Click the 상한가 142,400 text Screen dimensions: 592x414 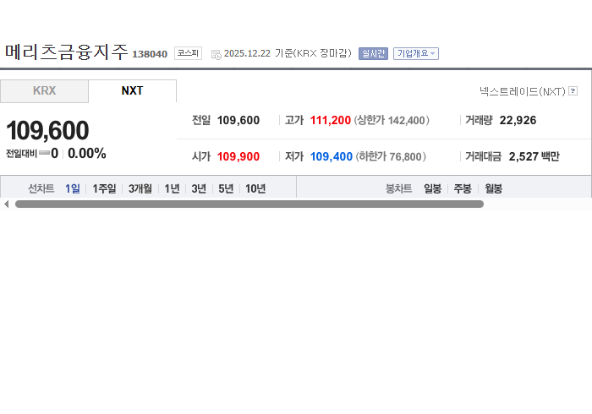[392, 120]
